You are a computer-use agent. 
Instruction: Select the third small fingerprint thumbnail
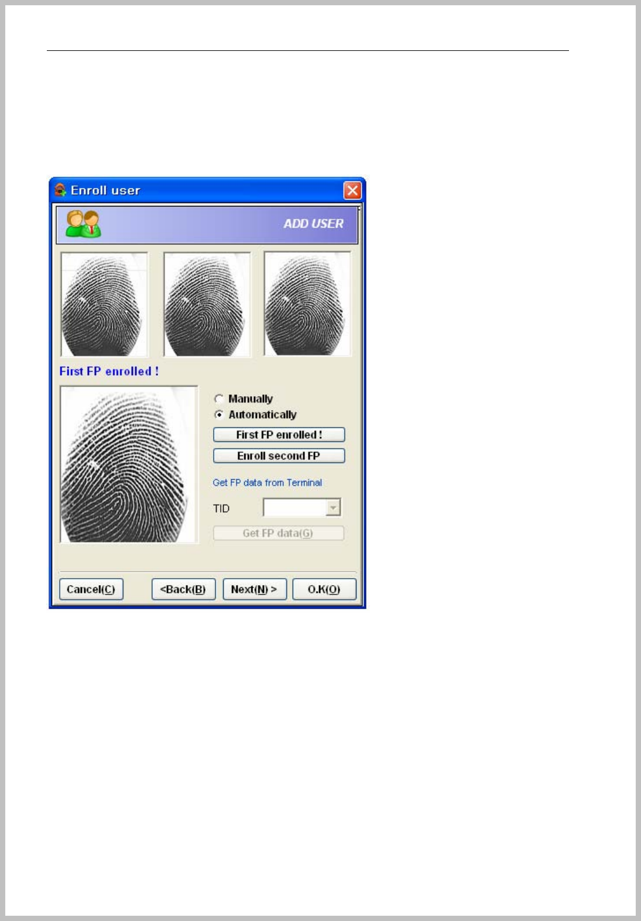point(307,304)
